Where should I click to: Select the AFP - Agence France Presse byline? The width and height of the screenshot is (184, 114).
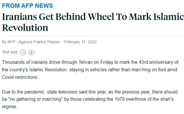click(x=33, y=42)
